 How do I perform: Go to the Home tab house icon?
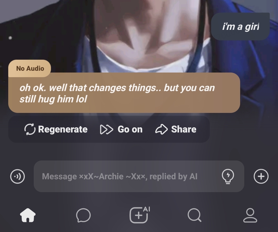pos(28,215)
